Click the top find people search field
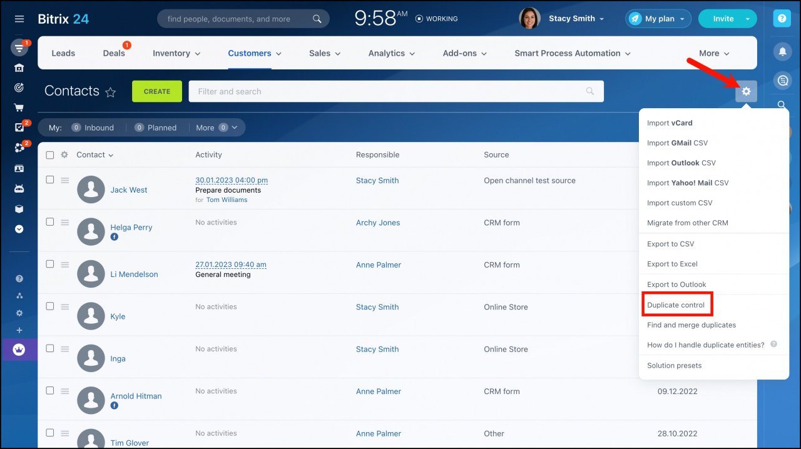Viewport: 801px width, 449px height. click(243, 19)
